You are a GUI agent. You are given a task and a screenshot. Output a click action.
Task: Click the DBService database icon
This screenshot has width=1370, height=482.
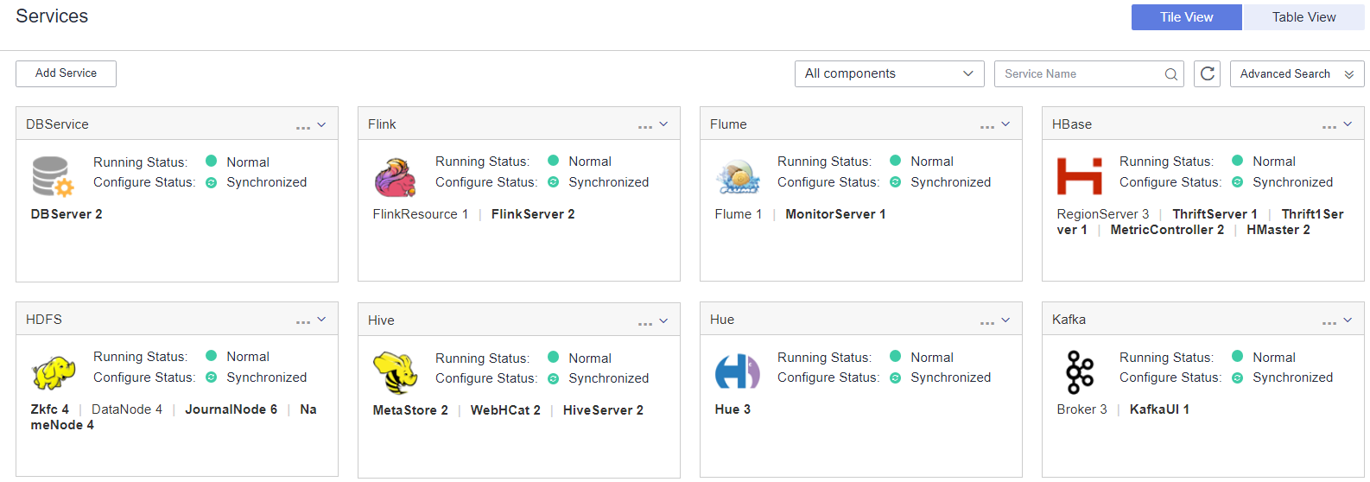click(x=53, y=176)
